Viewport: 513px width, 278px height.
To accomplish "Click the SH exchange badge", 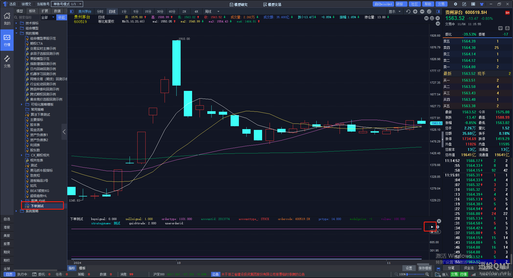I will tap(507, 13).
